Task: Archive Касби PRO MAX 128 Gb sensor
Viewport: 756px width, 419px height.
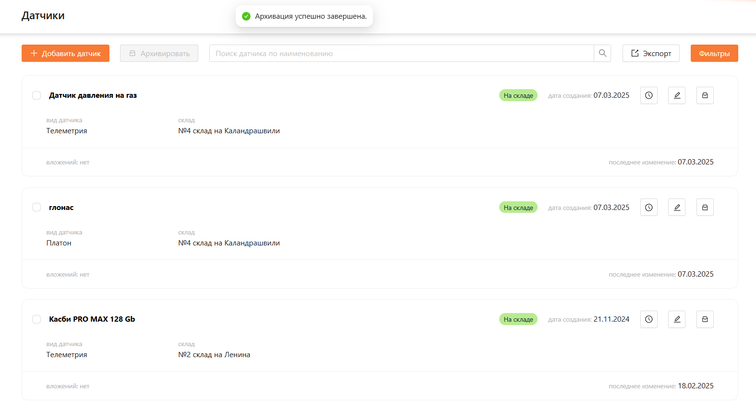Action: tap(705, 319)
